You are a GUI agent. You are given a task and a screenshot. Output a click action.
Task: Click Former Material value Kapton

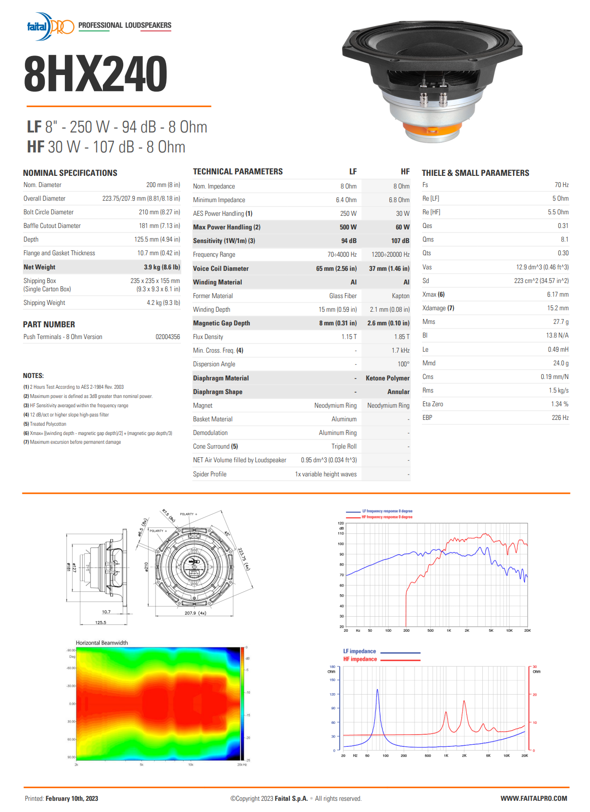click(x=401, y=296)
